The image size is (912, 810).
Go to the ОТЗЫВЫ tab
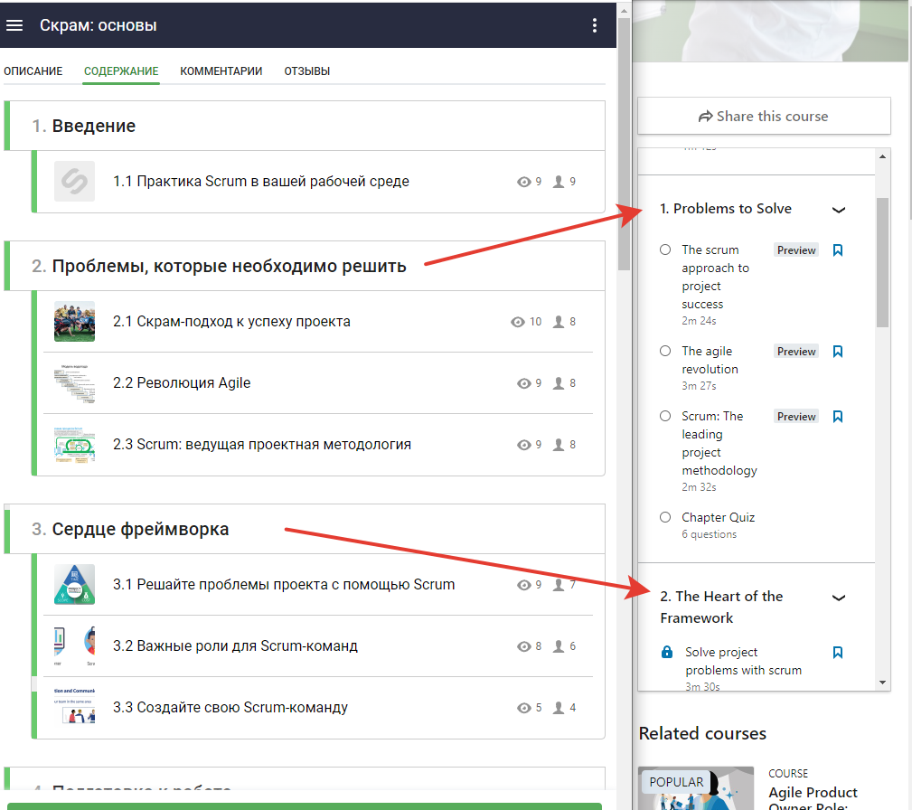coord(307,71)
